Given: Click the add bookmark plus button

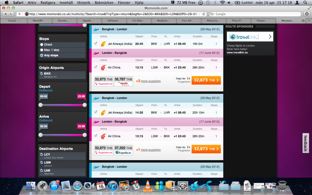Looking at the screenshot, I should 19,14.
